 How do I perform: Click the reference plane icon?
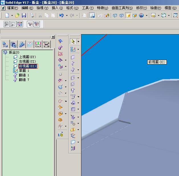click(x=73, y=142)
